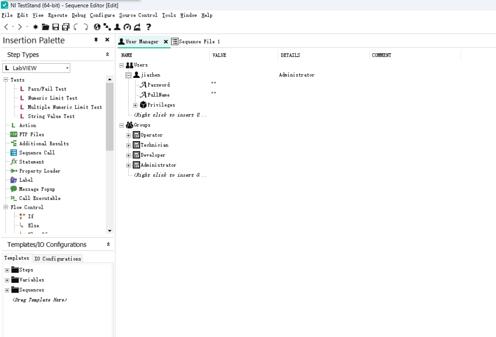Screen dimensions: 496x337
Task: Switch to the IO Configurations tab
Action: point(57,259)
